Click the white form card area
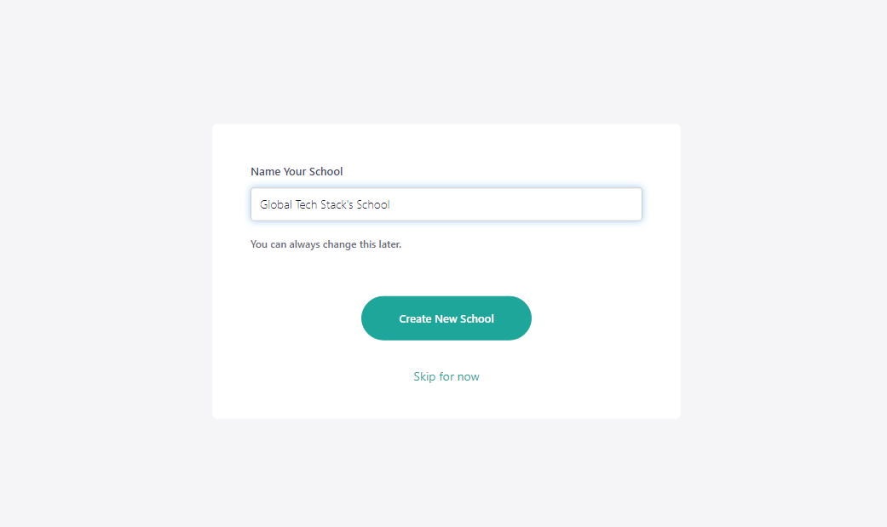887x527 pixels. 446,400
